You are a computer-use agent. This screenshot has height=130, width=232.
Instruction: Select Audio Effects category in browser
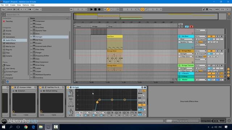pos(11,40)
